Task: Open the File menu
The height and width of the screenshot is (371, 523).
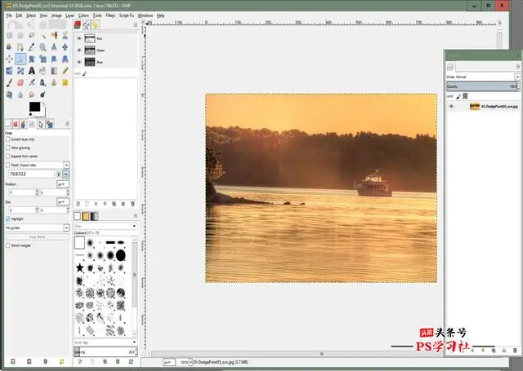Action: click(x=9, y=15)
